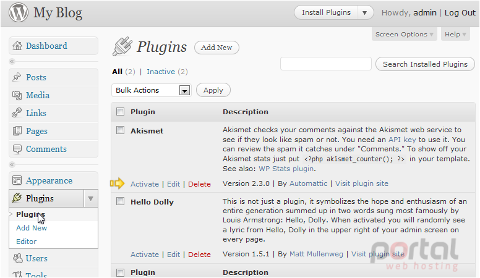The height and width of the screenshot is (278, 480).
Task: Activate the Hello Dolly plugin
Action: click(x=145, y=255)
